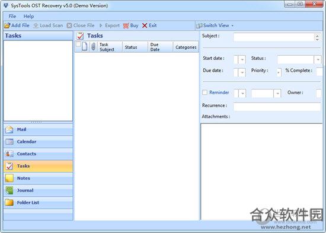This screenshot has height=233, width=326.
Task: Click the SysTools logo in title bar
Action: [6, 5]
